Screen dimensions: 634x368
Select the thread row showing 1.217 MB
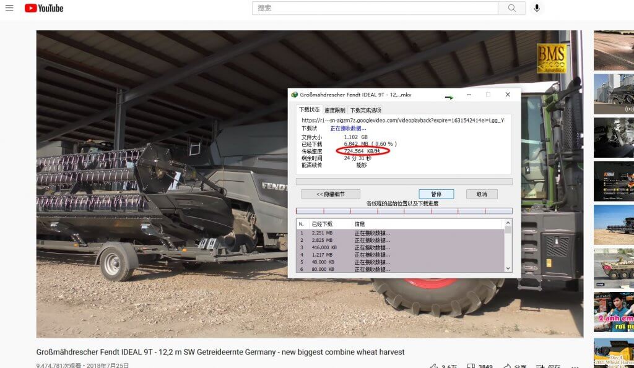[401, 255]
